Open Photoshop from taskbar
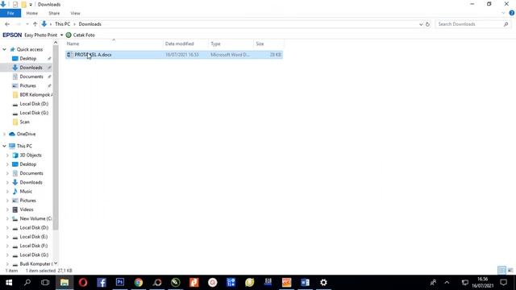516x290 pixels. coord(120,283)
